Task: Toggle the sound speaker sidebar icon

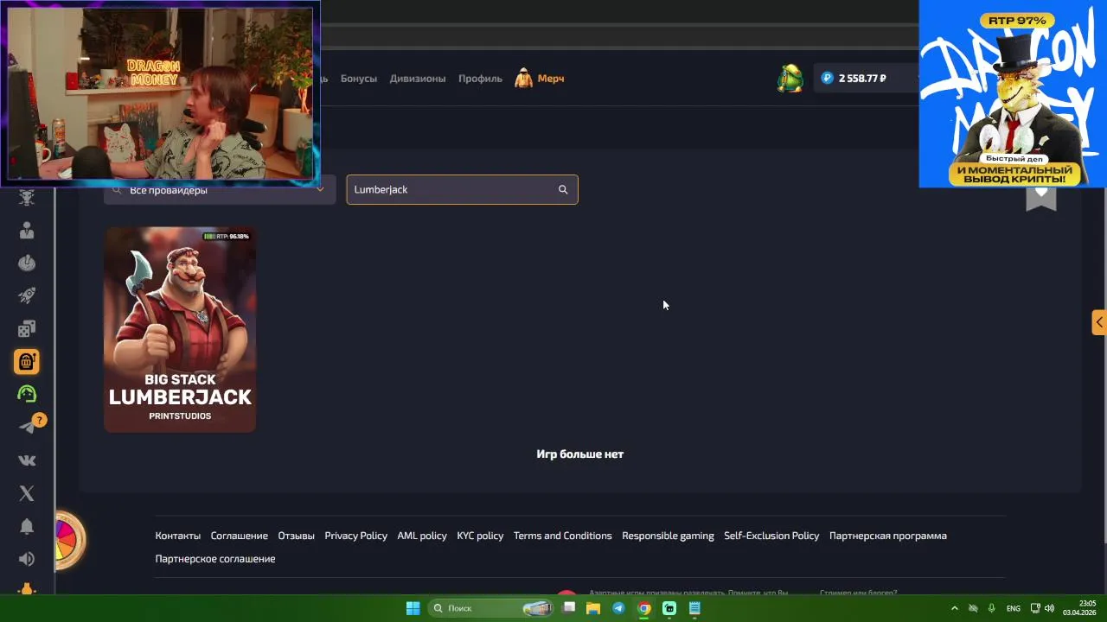Action: coord(27,559)
